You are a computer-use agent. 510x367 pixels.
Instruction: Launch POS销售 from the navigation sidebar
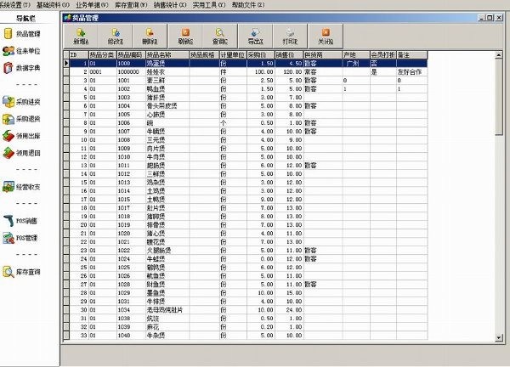pos(30,220)
